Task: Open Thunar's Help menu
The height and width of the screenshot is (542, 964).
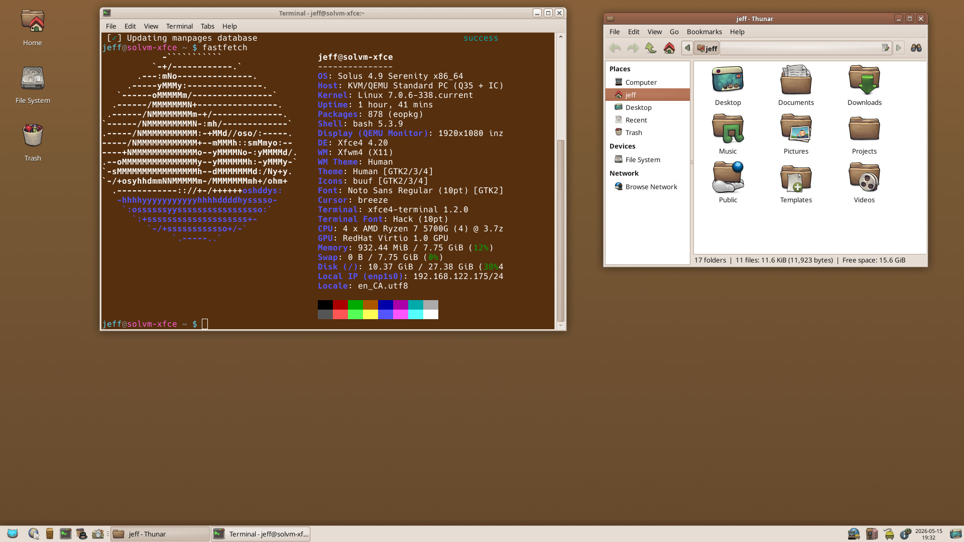Action: point(737,32)
